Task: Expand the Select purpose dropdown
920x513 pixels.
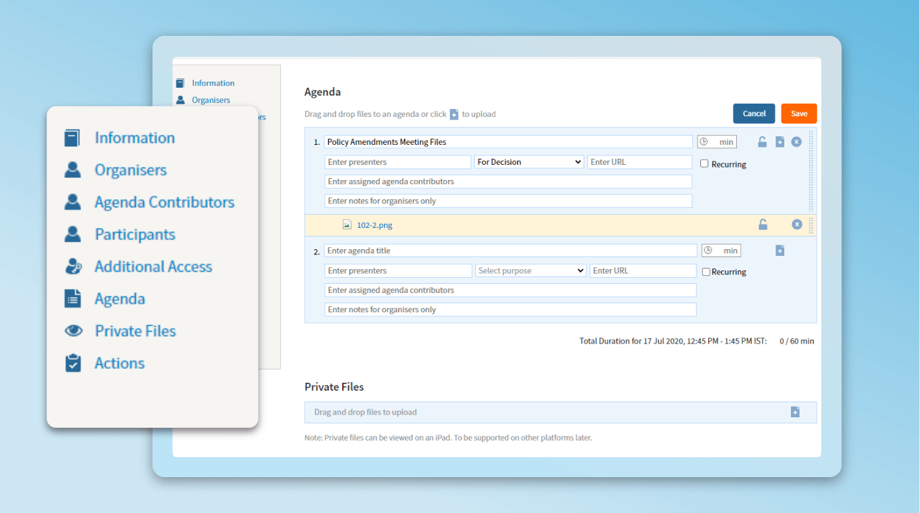Action: tap(531, 270)
